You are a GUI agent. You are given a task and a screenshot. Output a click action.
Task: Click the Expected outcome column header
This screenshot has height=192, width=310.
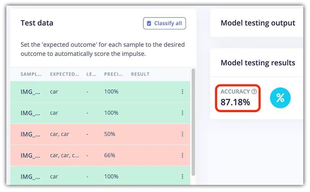tap(64, 74)
